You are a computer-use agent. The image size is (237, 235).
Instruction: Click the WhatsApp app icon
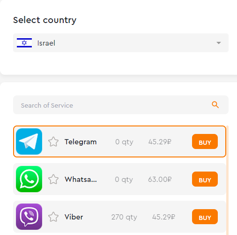tap(29, 179)
